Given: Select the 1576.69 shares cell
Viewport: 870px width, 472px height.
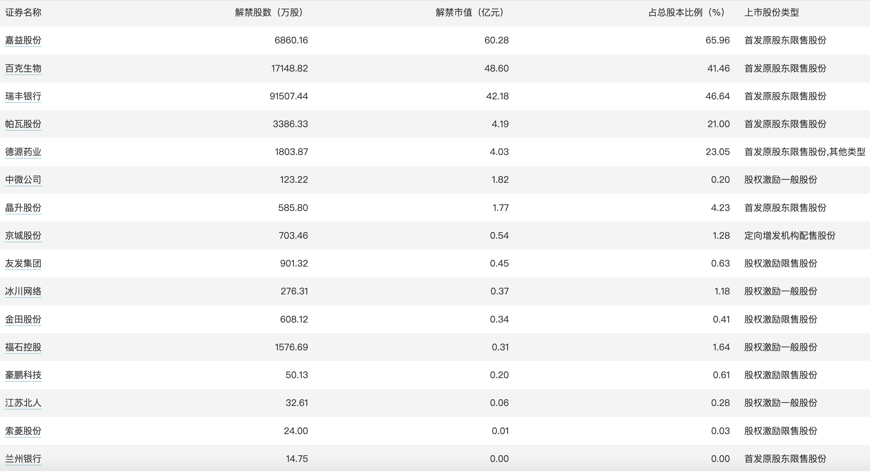Looking at the screenshot, I should point(291,347).
